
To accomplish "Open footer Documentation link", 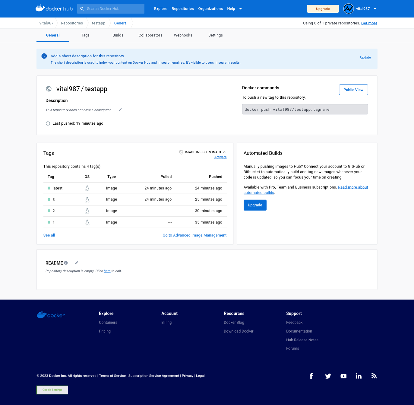I will 299,331.
